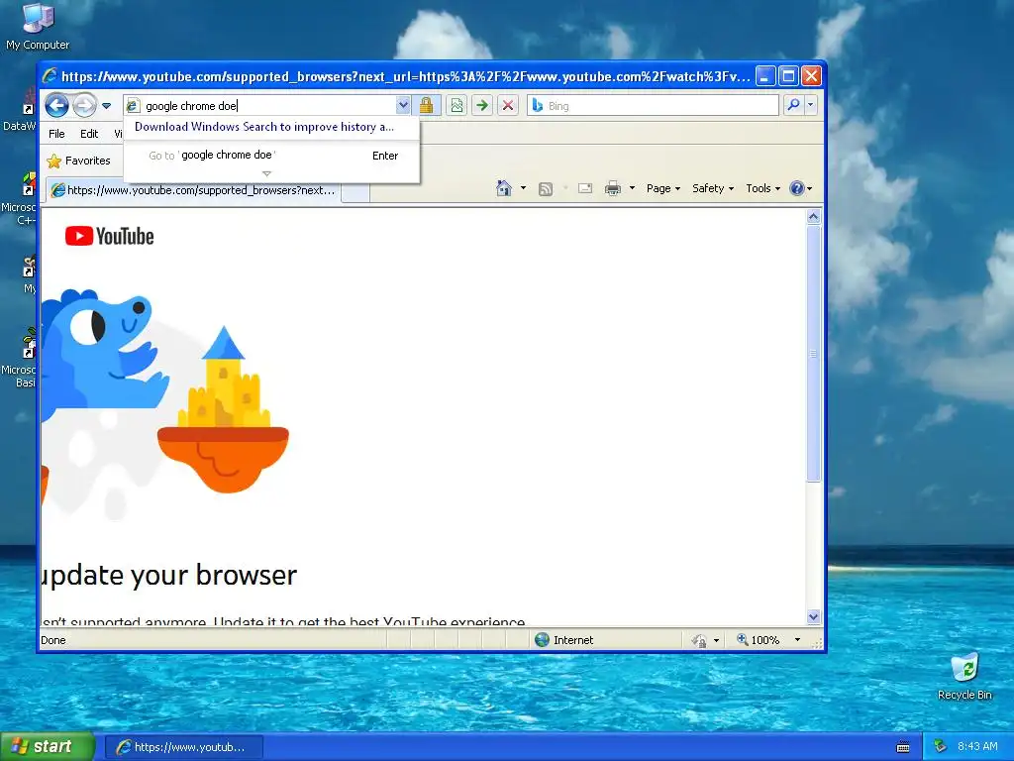Screen dimensions: 1014x761
Task: Click the vertical scrollbar down arrow
Action: click(814, 617)
